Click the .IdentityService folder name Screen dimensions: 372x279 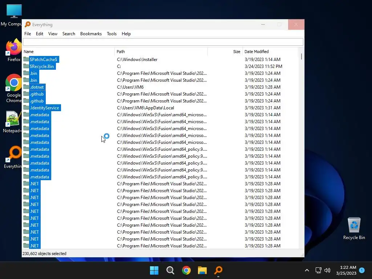[44, 108]
